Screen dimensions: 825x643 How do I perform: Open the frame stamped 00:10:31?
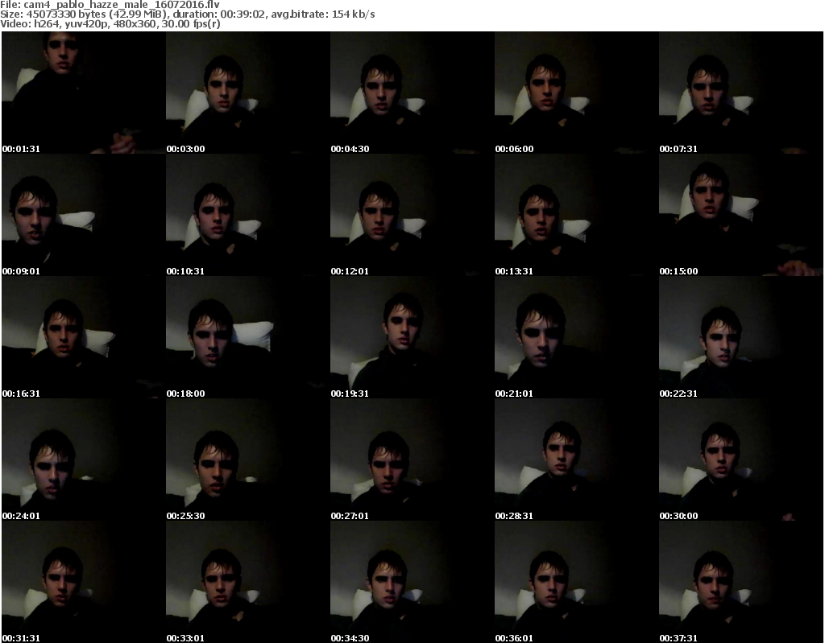248,215
